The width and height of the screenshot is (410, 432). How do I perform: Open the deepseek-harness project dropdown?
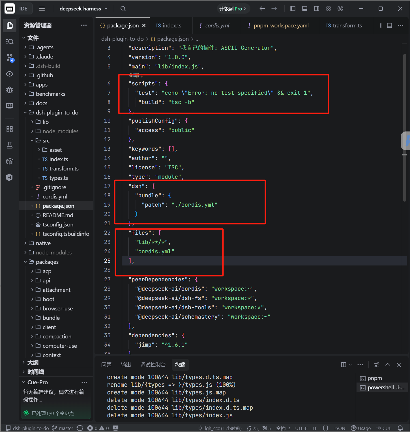pos(83,9)
